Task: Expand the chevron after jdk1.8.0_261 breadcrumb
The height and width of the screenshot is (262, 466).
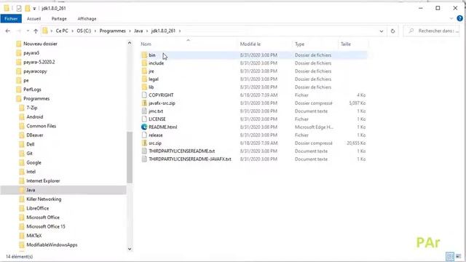Action: coord(180,31)
